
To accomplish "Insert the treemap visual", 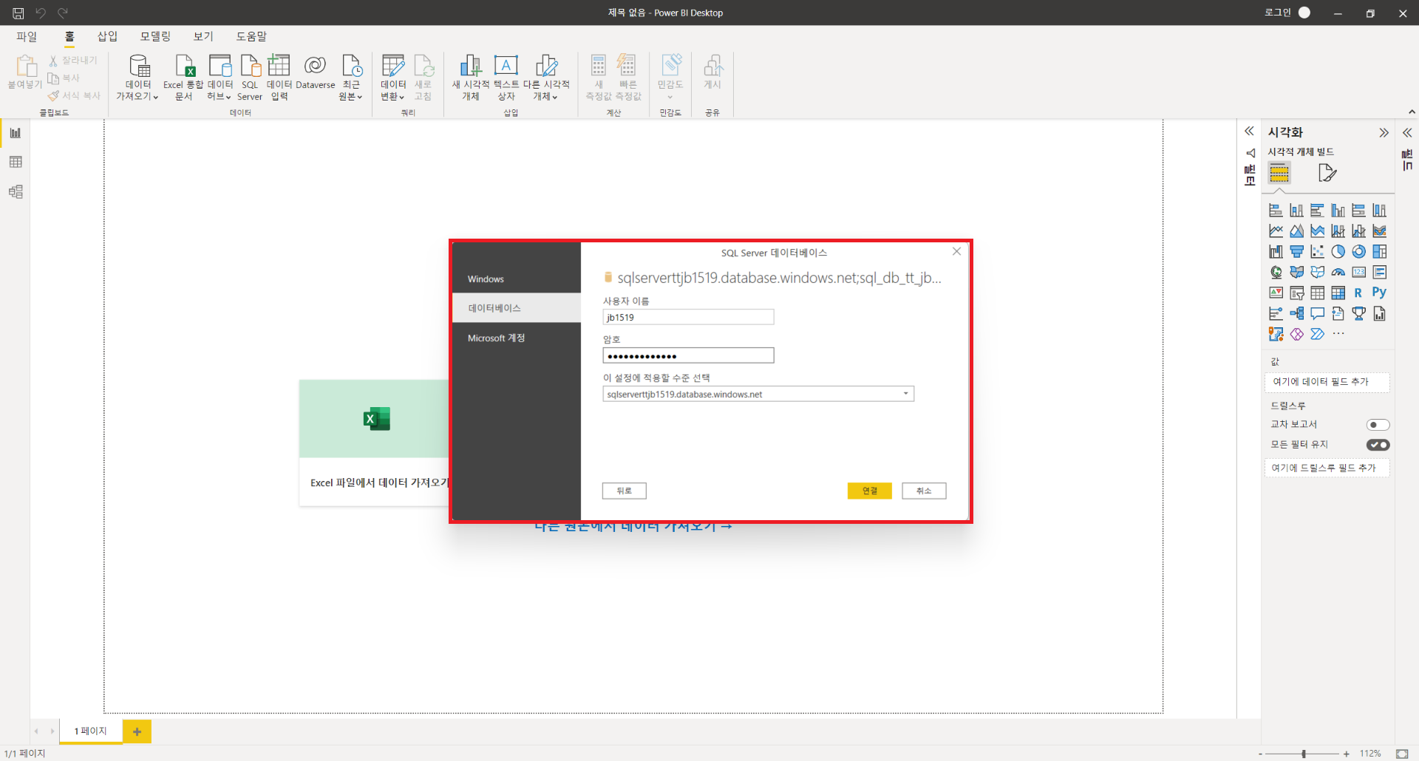I will (x=1379, y=252).
